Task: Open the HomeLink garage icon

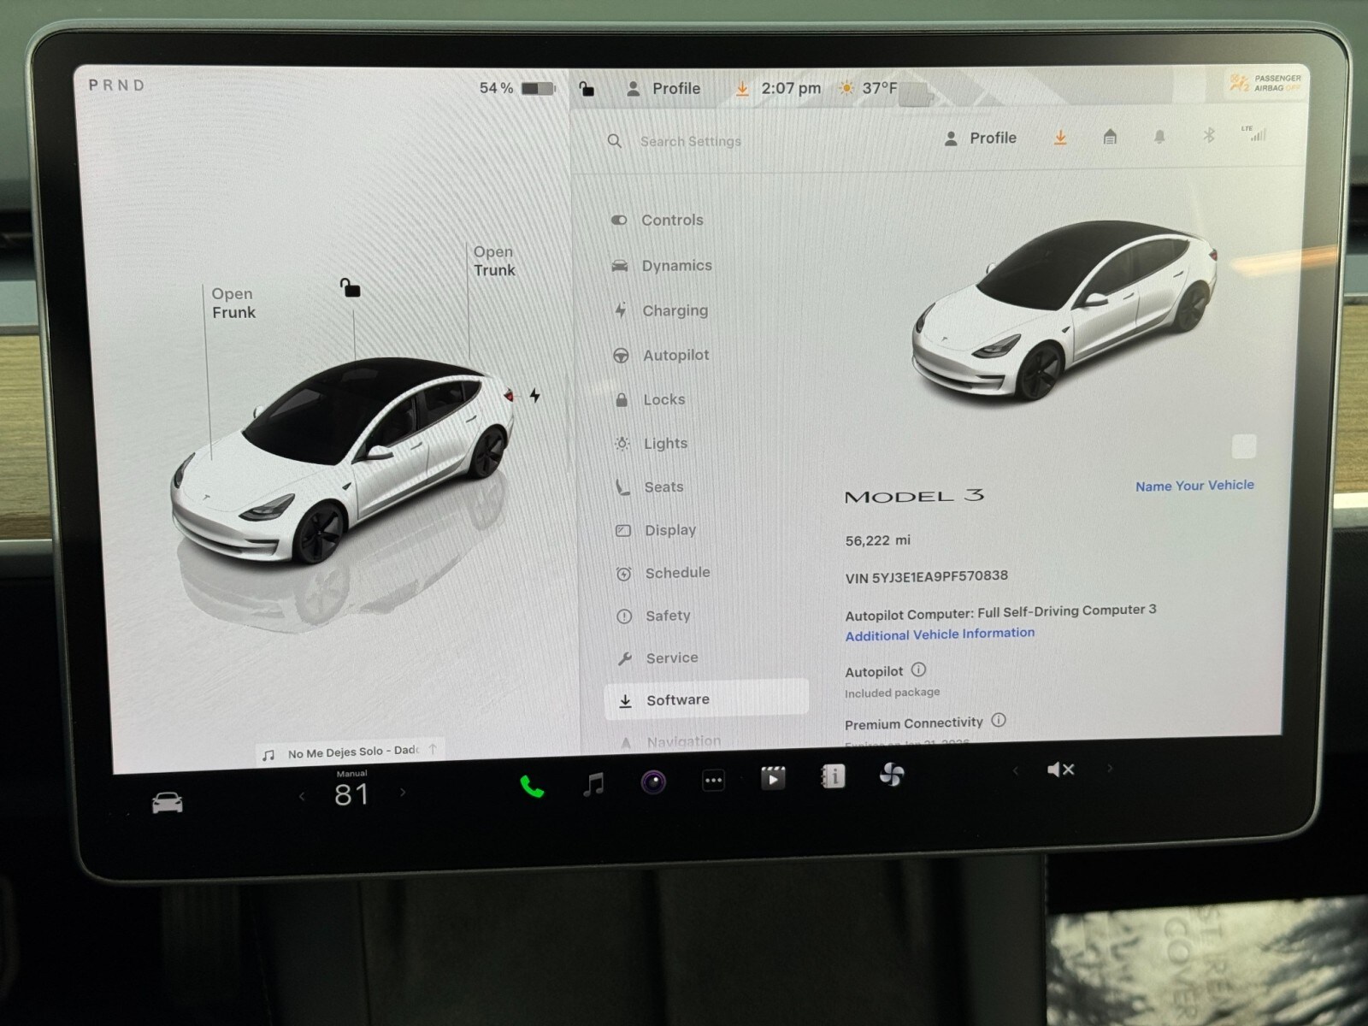Action: tap(1110, 137)
